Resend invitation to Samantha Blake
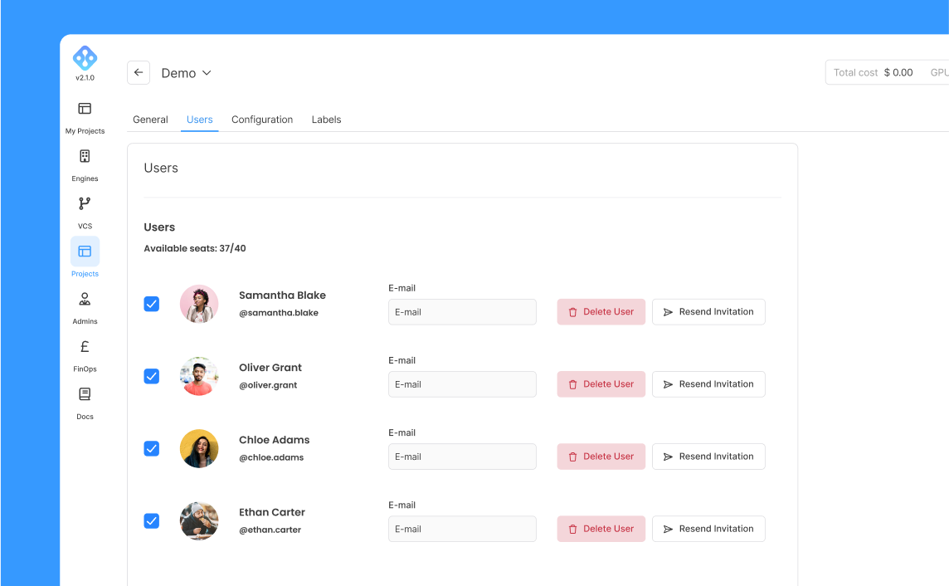Screen dimensions: 949x586 pyautogui.click(x=708, y=312)
